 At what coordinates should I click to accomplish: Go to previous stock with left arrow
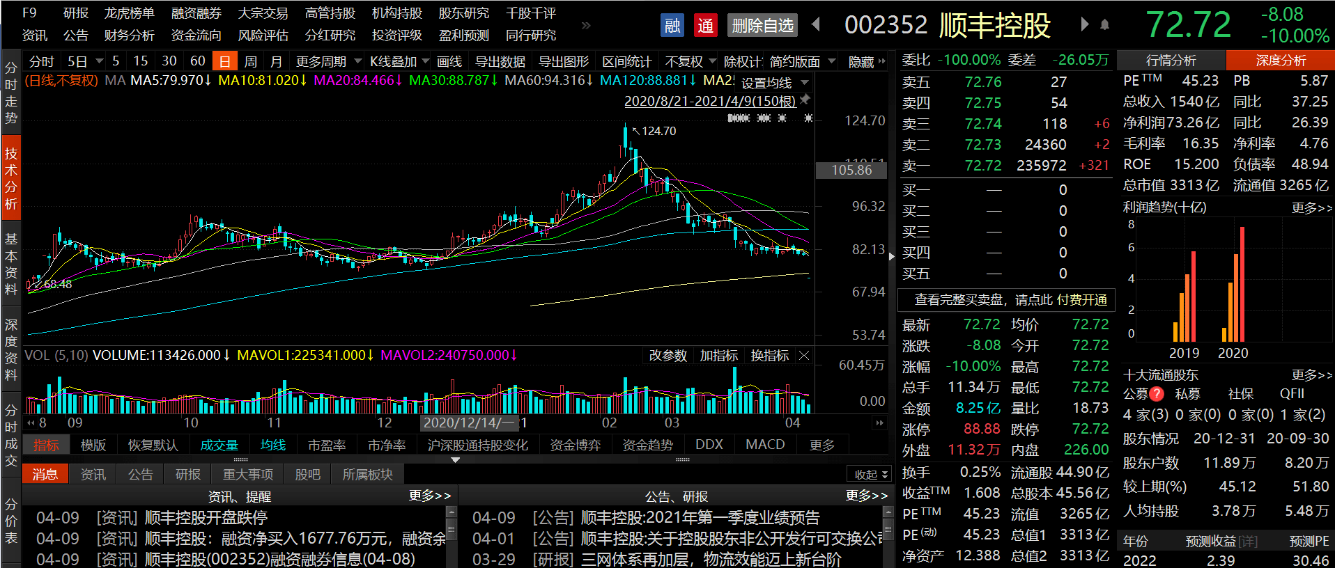816,25
